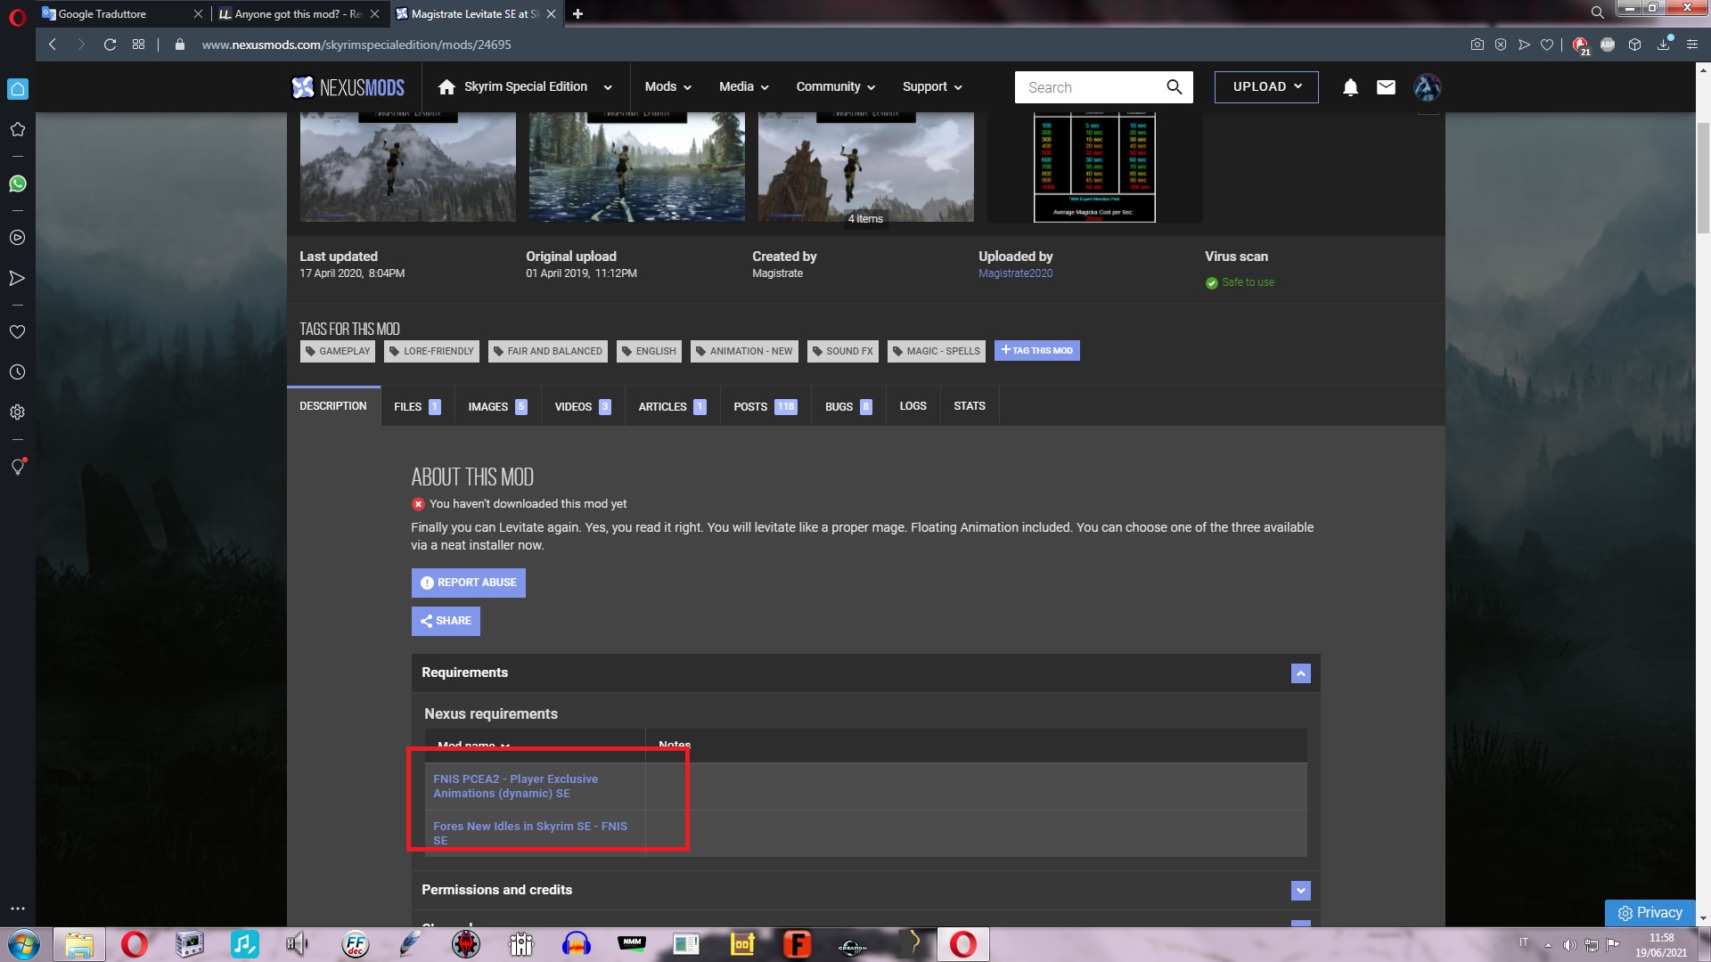This screenshot has height=962, width=1711.
Task: Click the Privacy button
Action: tap(1650, 912)
